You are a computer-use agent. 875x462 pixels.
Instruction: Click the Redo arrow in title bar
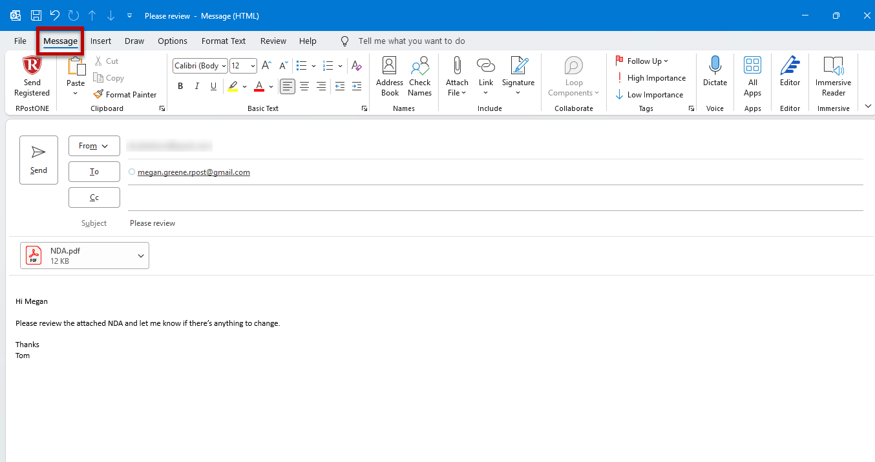tap(74, 15)
